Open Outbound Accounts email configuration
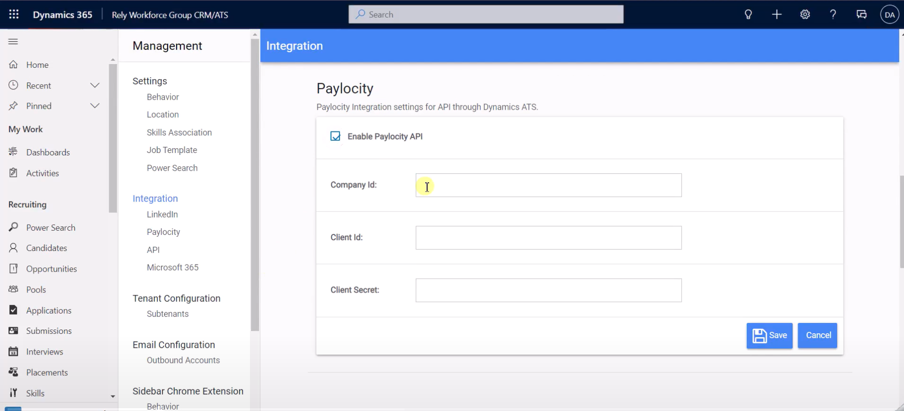 click(183, 360)
